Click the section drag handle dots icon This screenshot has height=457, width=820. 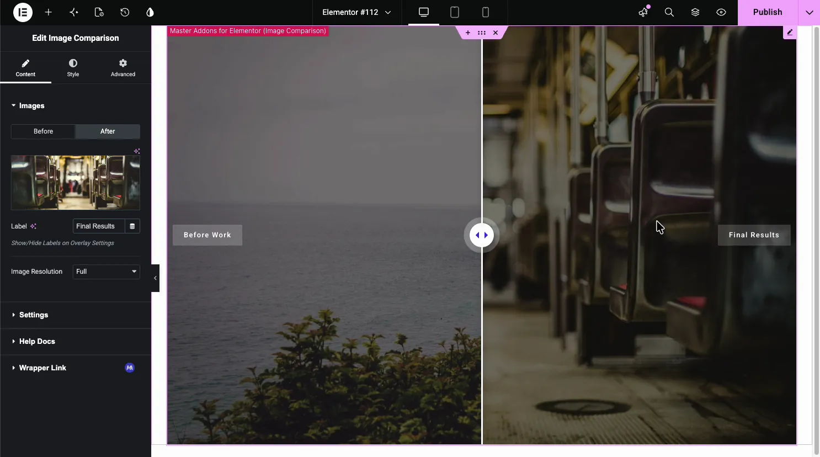(x=482, y=33)
